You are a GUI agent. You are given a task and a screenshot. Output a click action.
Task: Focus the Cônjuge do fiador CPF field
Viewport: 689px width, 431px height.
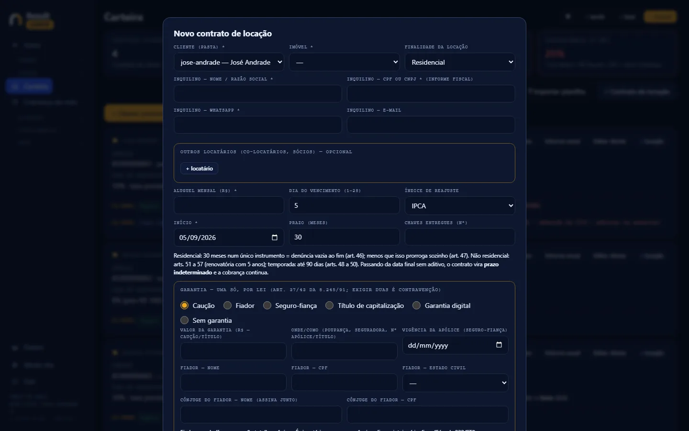pyautogui.click(x=428, y=415)
